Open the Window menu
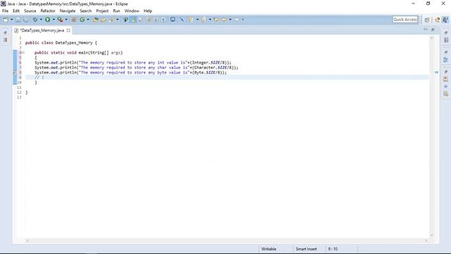The image size is (451, 254). tap(132, 11)
